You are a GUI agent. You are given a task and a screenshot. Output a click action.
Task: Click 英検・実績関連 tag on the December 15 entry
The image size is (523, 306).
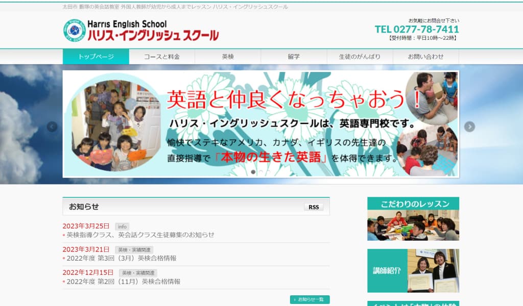tap(138, 273)
